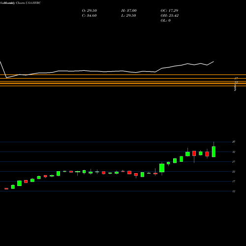Viewport: 246px width, 246px height.
Task: Click the "OL: 0" reading
Action: (x=166, y=21)
